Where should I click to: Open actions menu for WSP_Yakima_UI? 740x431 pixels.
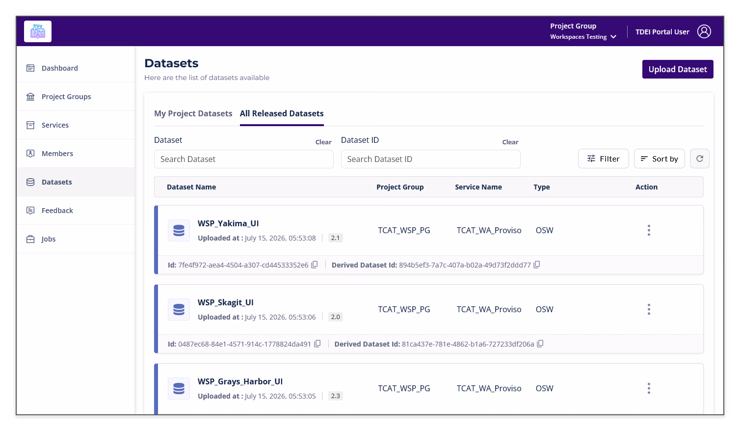(649, 230)
